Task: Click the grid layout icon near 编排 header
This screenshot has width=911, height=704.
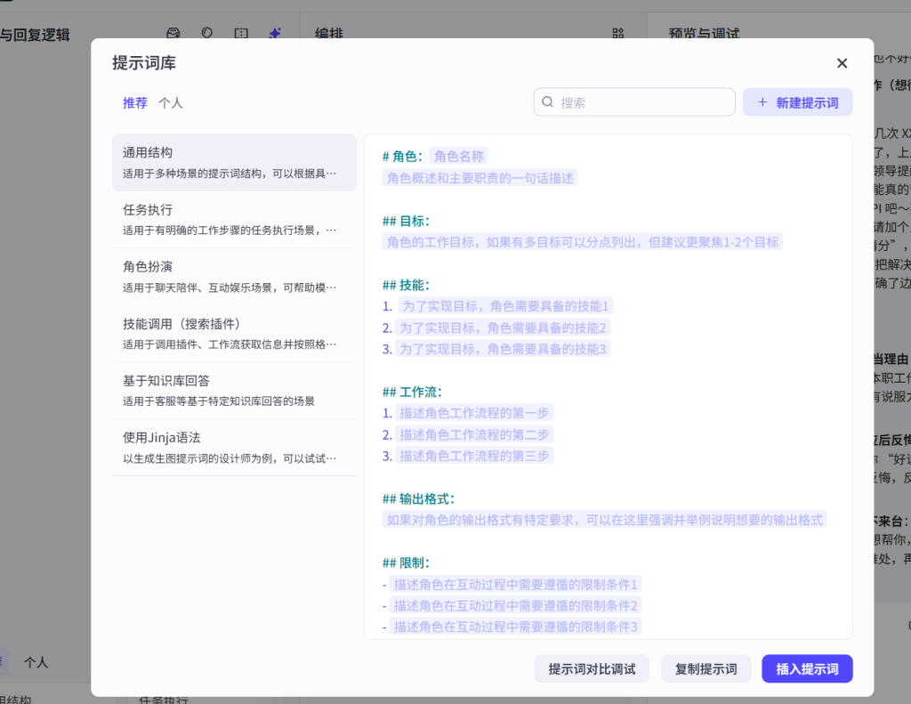Action: [618, 33]
